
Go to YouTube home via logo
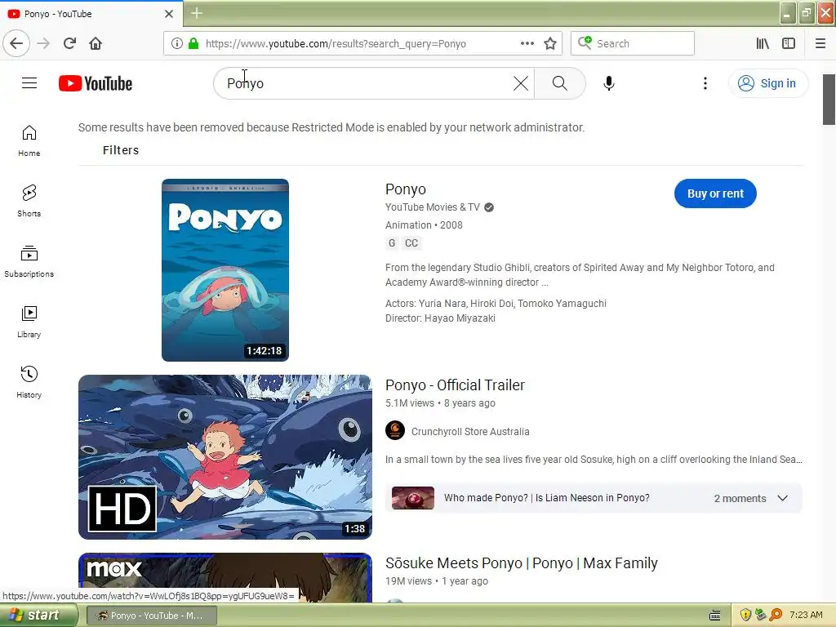96,83
